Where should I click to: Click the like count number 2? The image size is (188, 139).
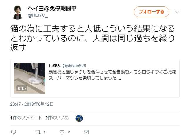69,132
